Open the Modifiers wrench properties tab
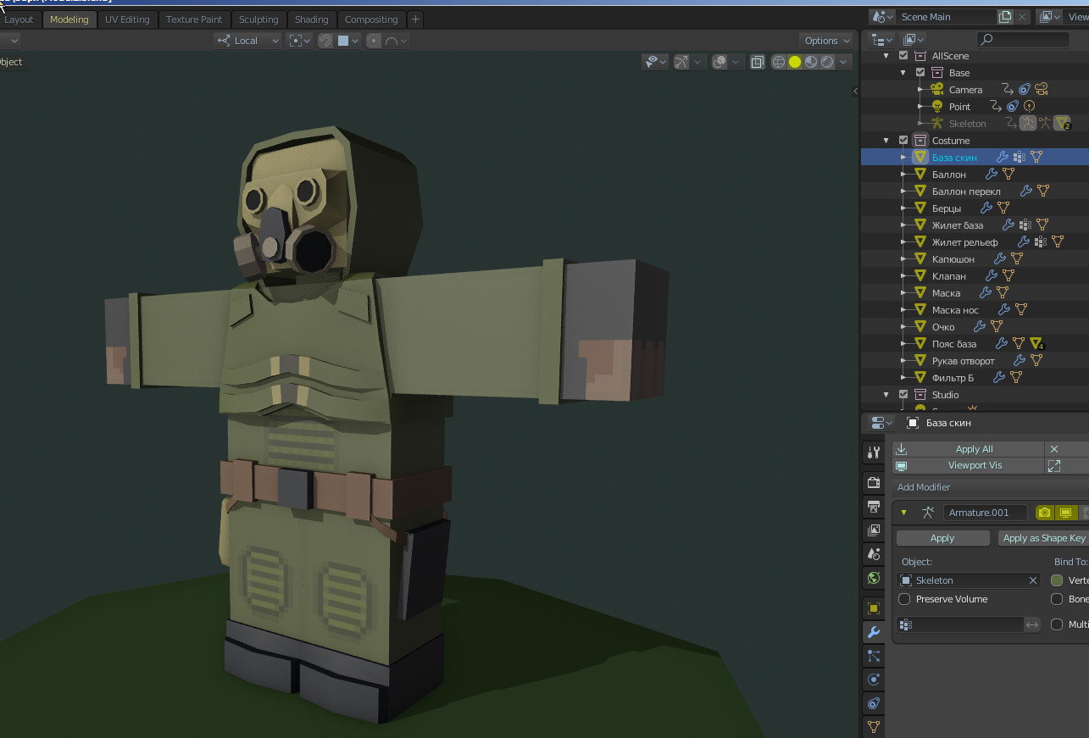Screen dimensions: 1089x738 tap(874, 632)
